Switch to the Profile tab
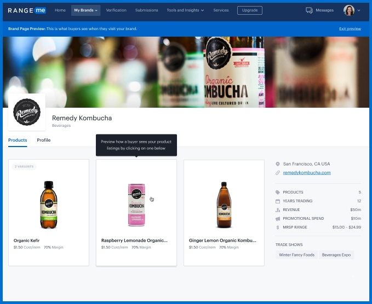Image resolution: width=372 pixels, height=304 pixels. click(44, 141)
